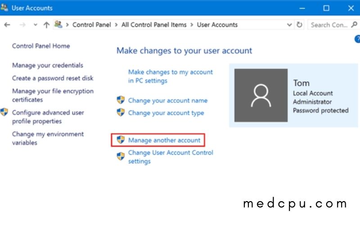The image size is (360, 225).
Task: Click shield icon beside Change your account name
Action: tap(121, 100)
